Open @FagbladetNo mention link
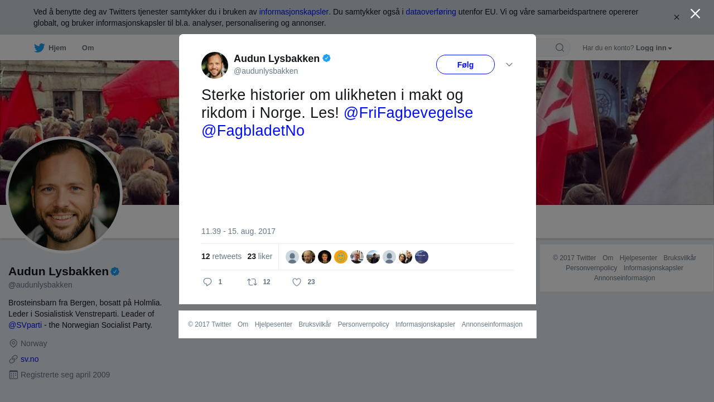The height and width of the screenshot is (402, 714). (253, 131)
